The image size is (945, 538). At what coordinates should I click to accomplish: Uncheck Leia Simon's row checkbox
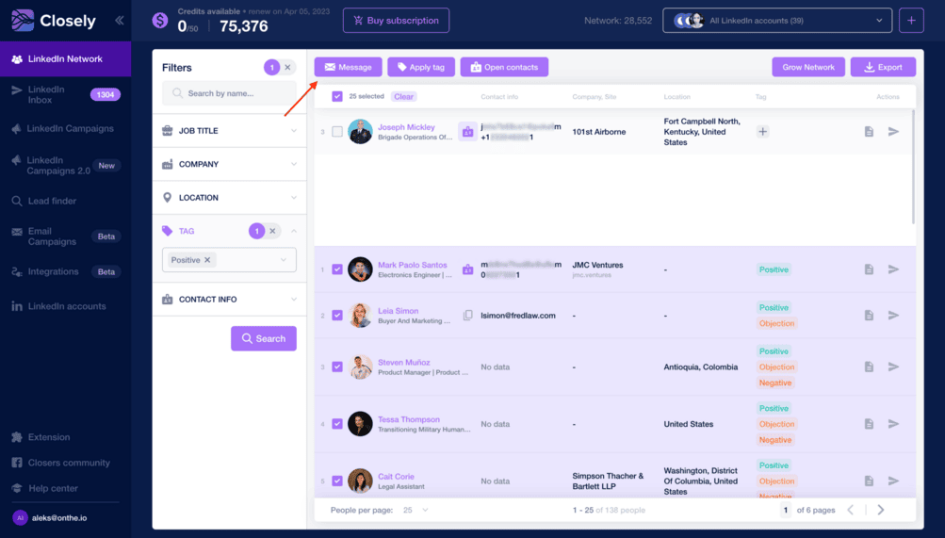tap(337, 316)
